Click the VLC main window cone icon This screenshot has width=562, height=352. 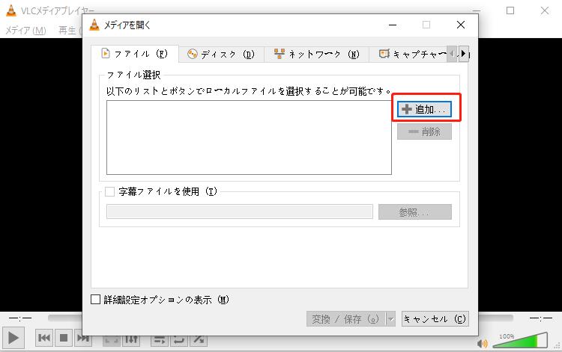pos(11,10)
